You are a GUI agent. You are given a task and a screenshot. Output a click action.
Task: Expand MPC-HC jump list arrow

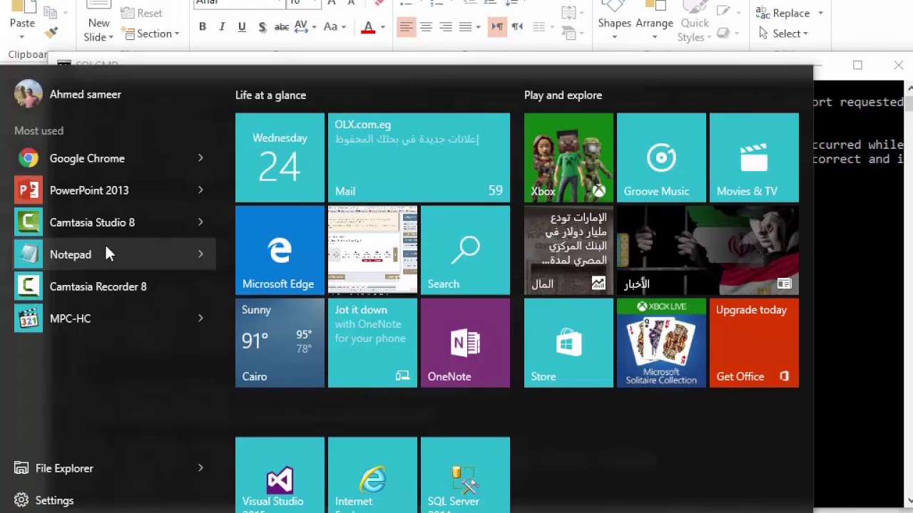tap(200, 318)
